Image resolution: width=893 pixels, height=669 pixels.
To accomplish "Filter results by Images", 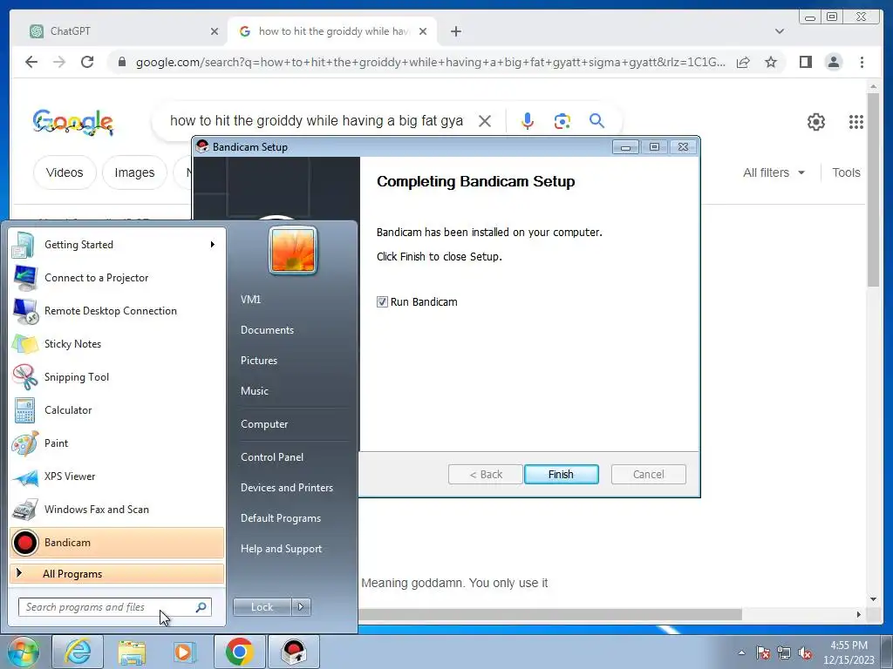I will (x=134, y=172).
